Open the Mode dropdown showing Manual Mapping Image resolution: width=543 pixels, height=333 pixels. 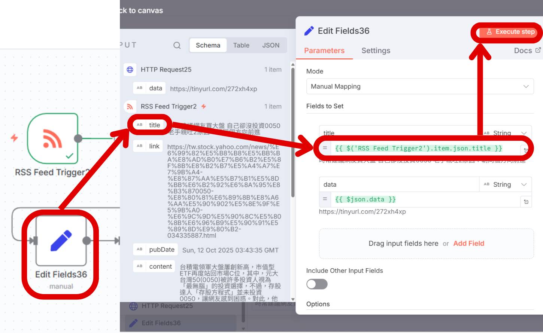[x=420, y=86]
